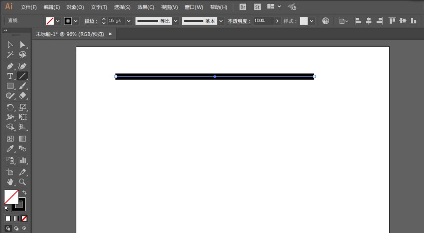The width and height of the screenshot is (424, 233).
Task: Choose Draw Normal mode
Action: tap(8, 228)
